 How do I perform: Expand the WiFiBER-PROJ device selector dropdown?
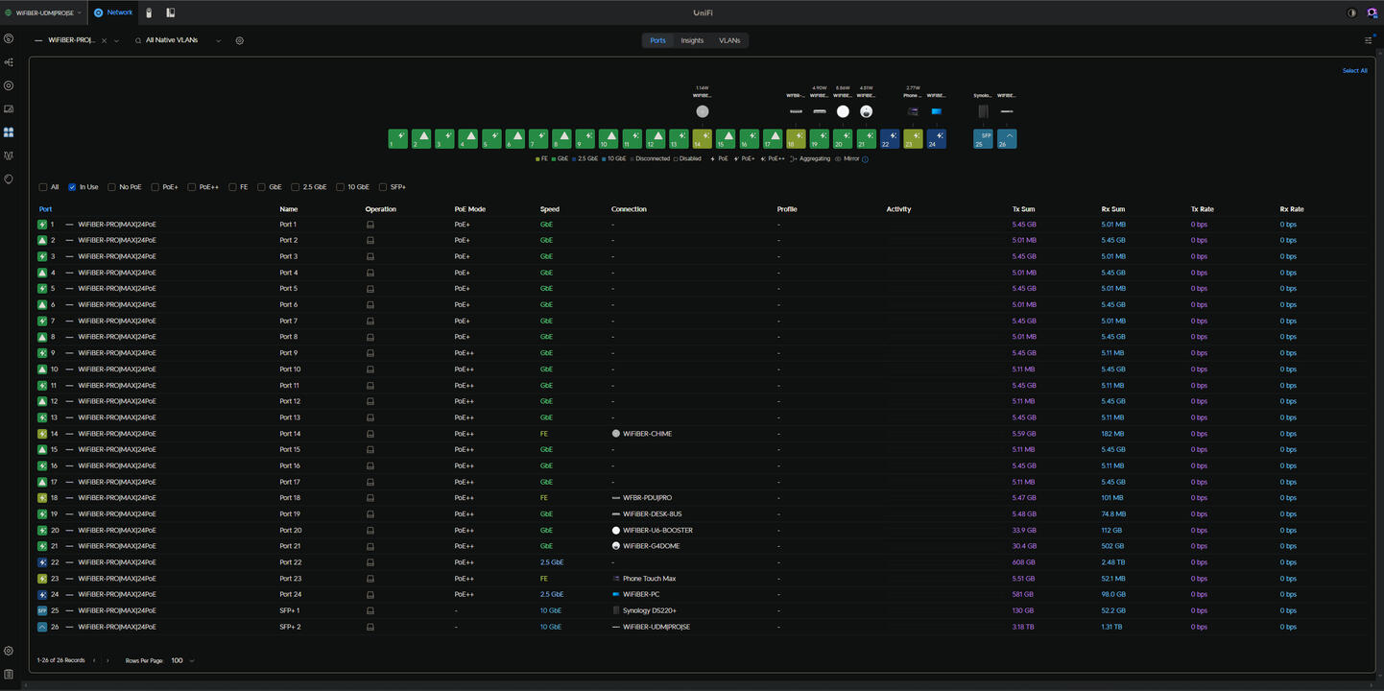(x=116, y=40)
